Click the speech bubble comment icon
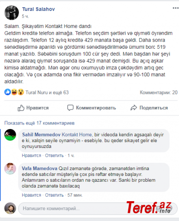This screenshot has height=221, width=179. [x=71, y=108]
